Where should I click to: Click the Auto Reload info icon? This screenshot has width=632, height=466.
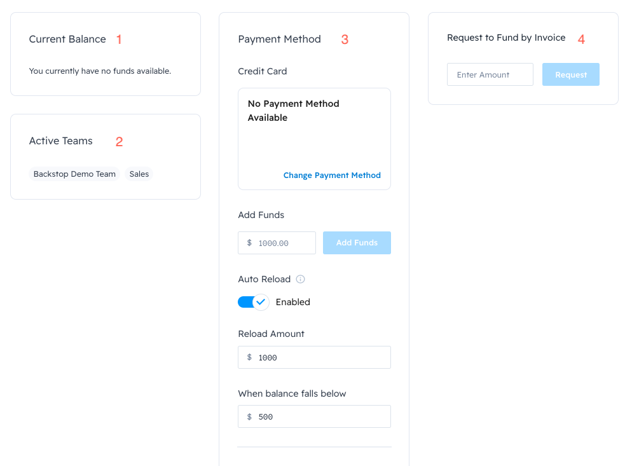(301, 279)
